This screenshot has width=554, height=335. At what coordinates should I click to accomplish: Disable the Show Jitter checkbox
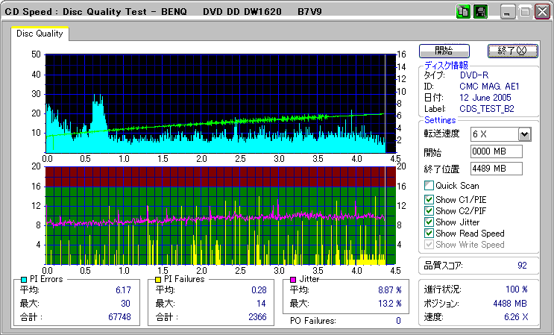(x=429, y=222)
